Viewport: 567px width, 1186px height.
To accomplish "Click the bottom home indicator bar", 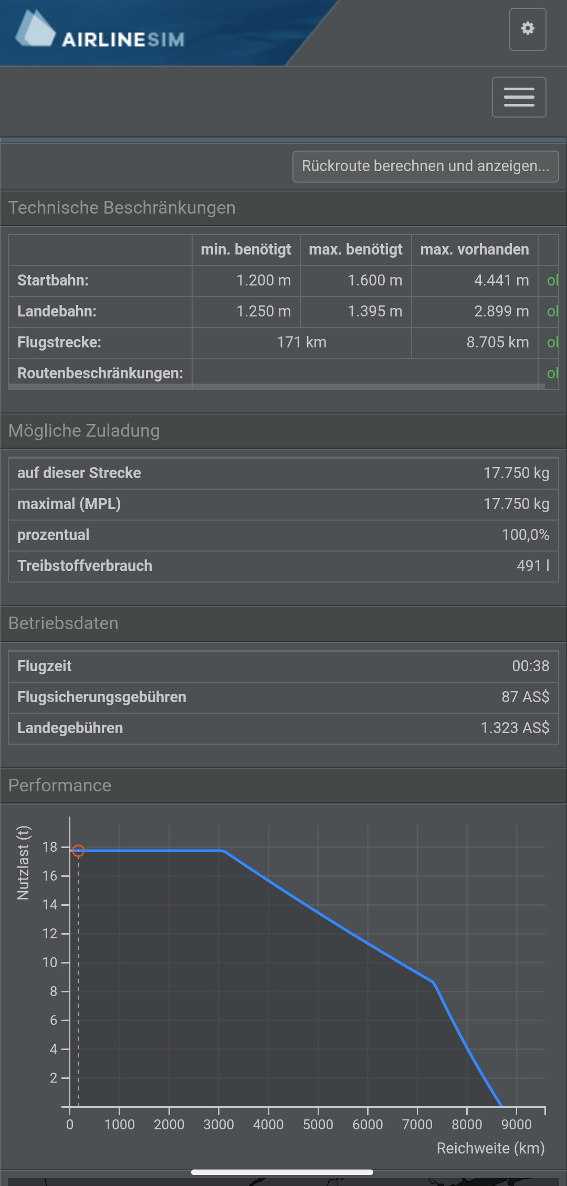I will pos(282,1172).
